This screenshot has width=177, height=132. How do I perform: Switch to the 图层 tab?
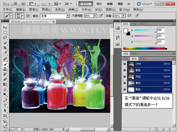[x=126, y=59]
